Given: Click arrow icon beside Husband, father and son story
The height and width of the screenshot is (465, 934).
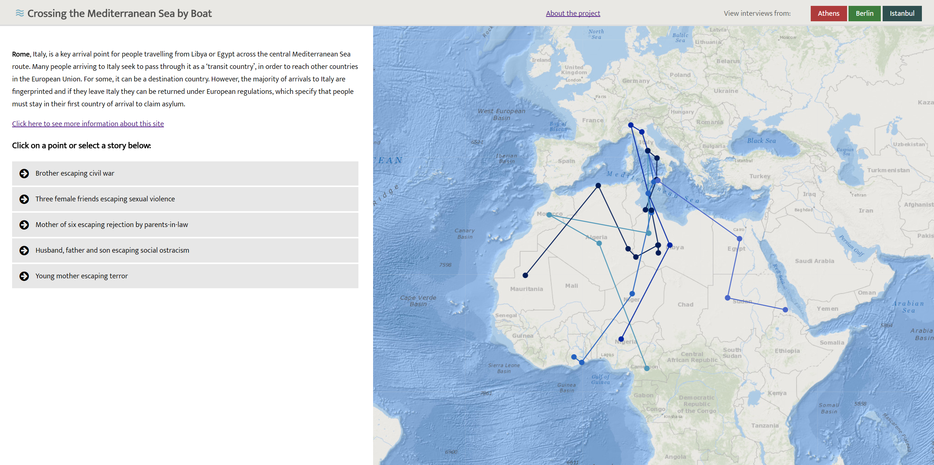Looking at the screenshot, I should click(24, 250).
